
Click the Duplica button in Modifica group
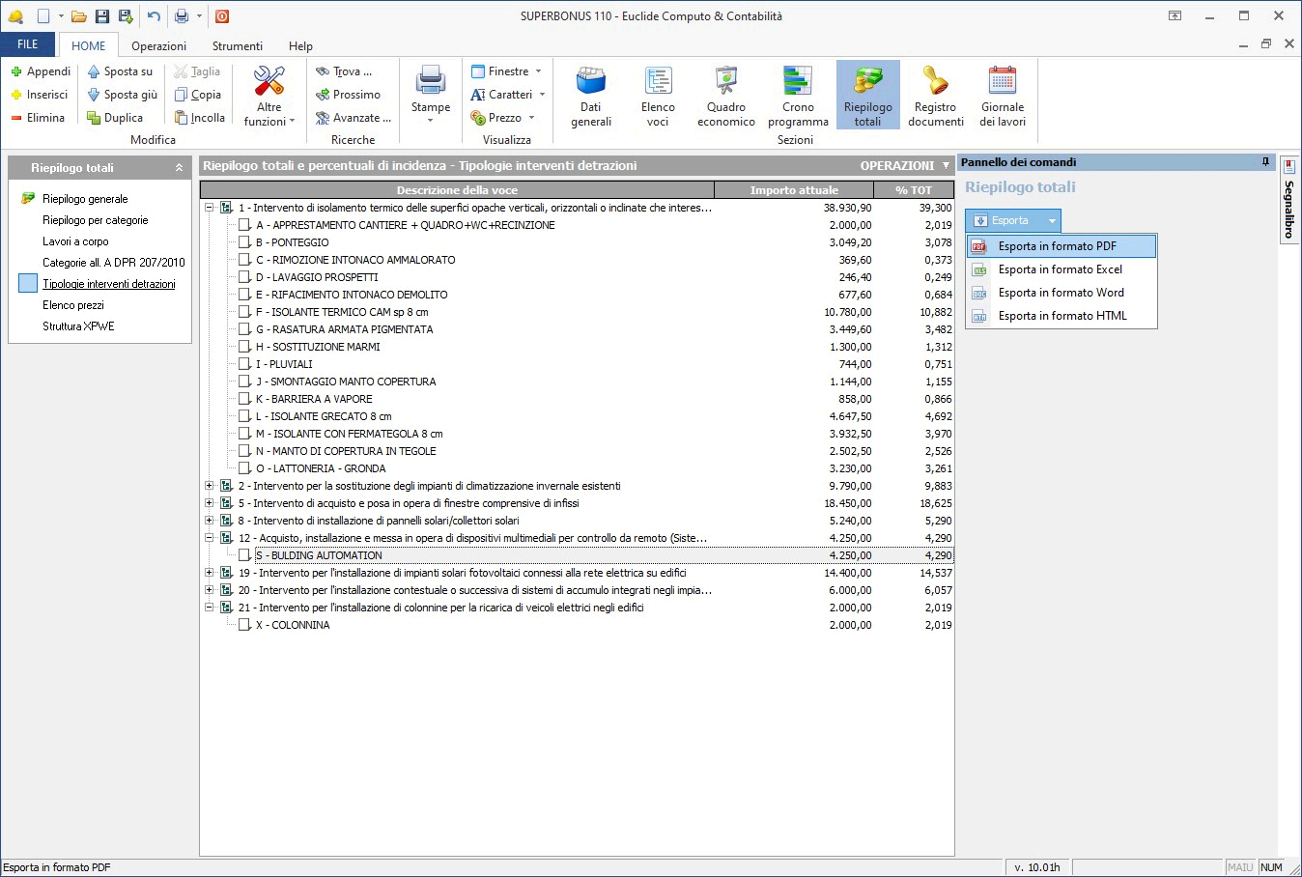(x=115, y=118)
